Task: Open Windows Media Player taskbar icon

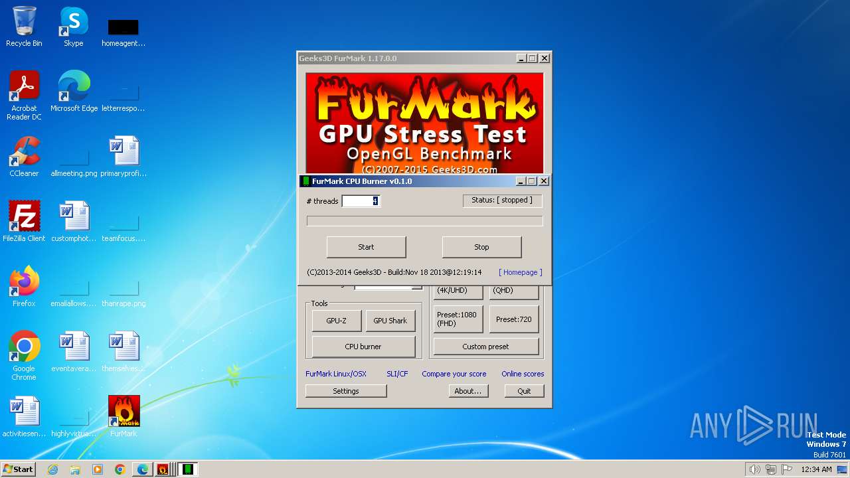Action: [x=98, y=469]
